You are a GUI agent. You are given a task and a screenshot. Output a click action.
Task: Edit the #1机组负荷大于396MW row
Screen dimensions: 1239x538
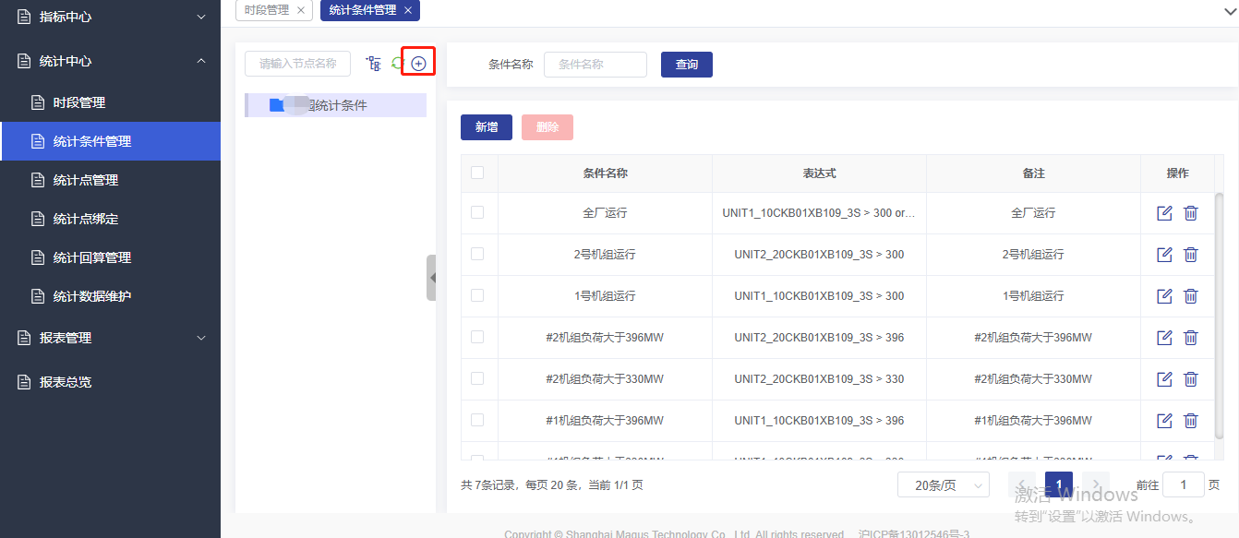click(1164, 421)
